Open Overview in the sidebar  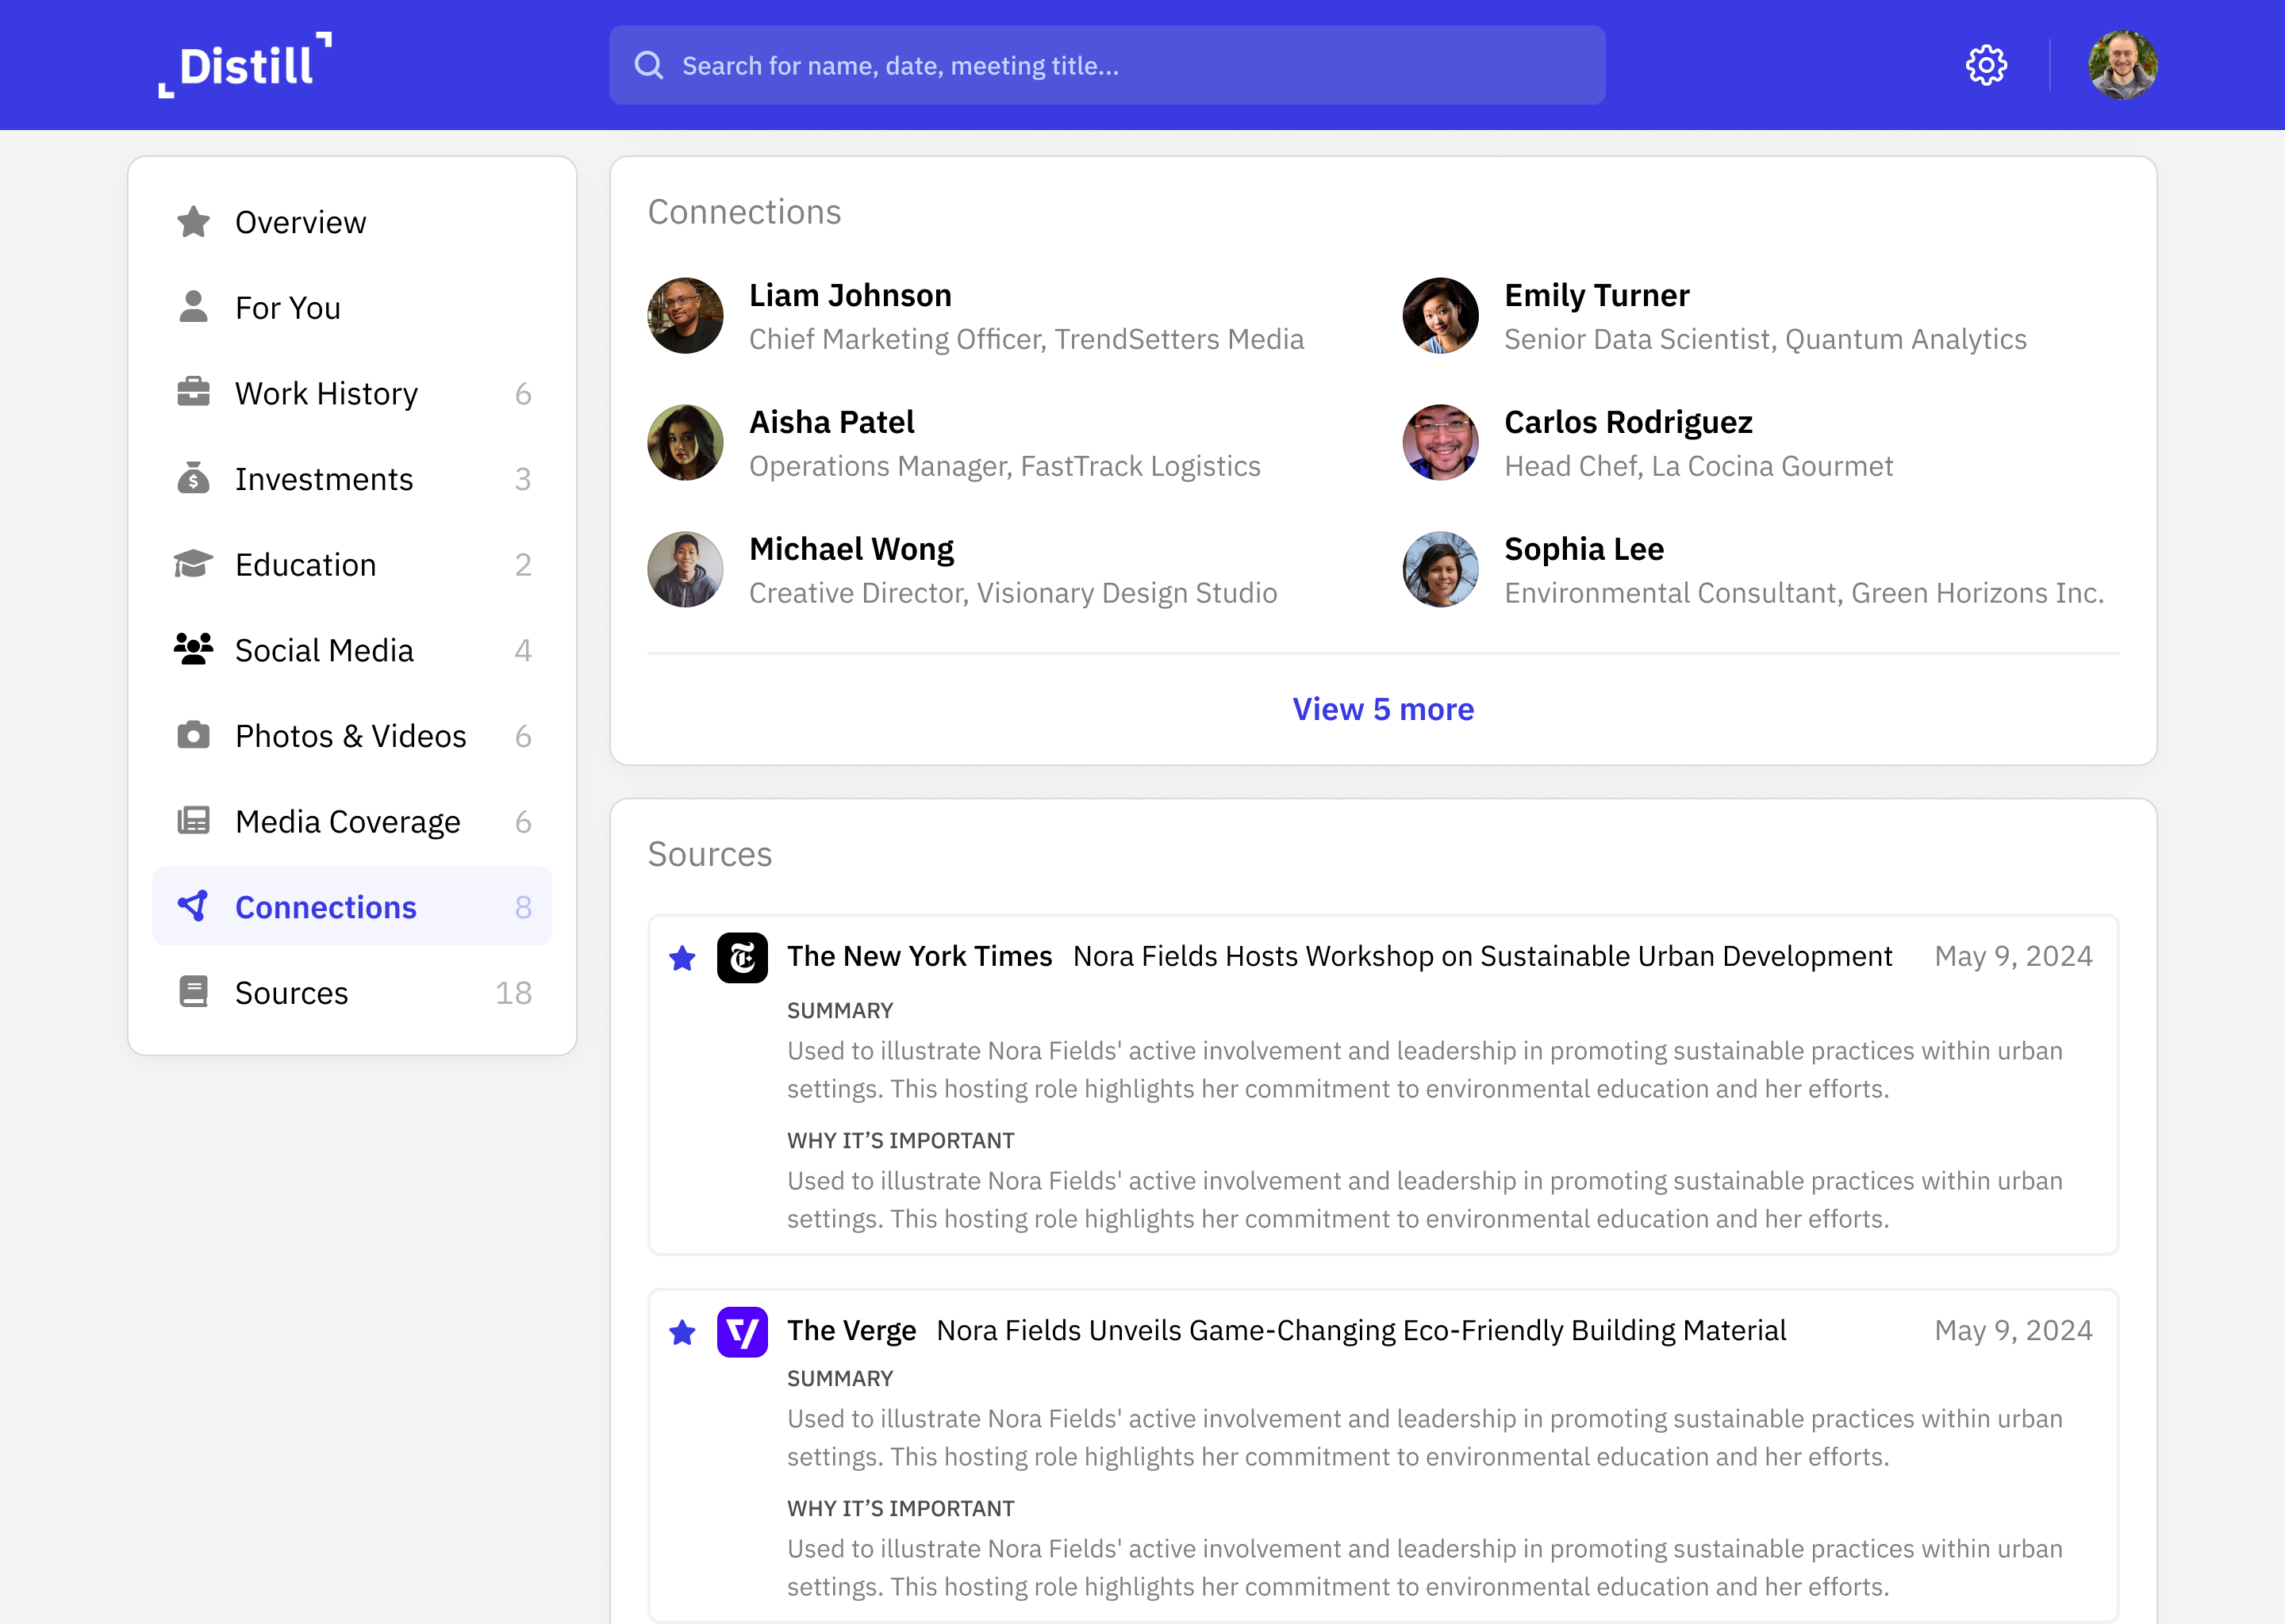pyautogui.click(x=300, y=222)
